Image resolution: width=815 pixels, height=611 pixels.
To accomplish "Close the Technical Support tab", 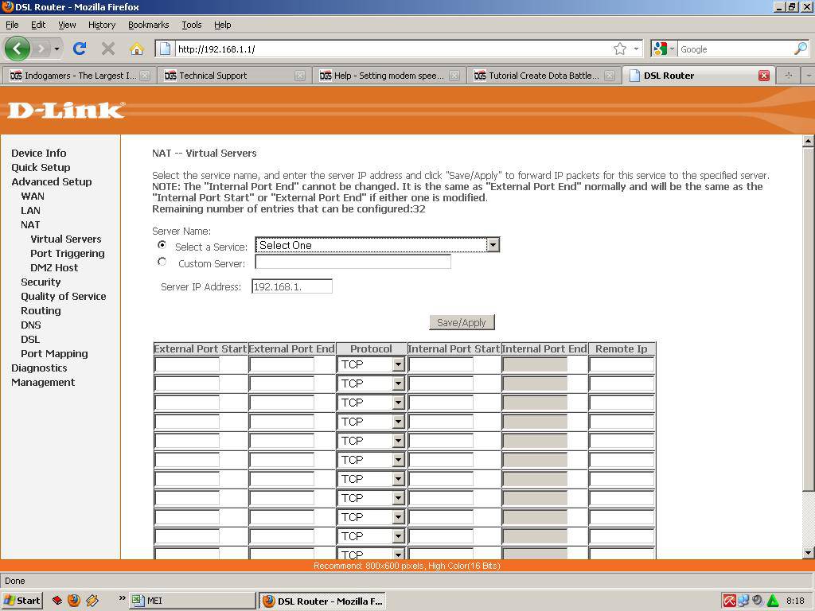I will (300, 76).
